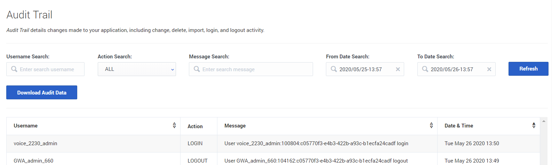Image resolution: width=552 pixels, height=165 pixels.
Task: Focus the Username Search input field
Action: point(49,69)
